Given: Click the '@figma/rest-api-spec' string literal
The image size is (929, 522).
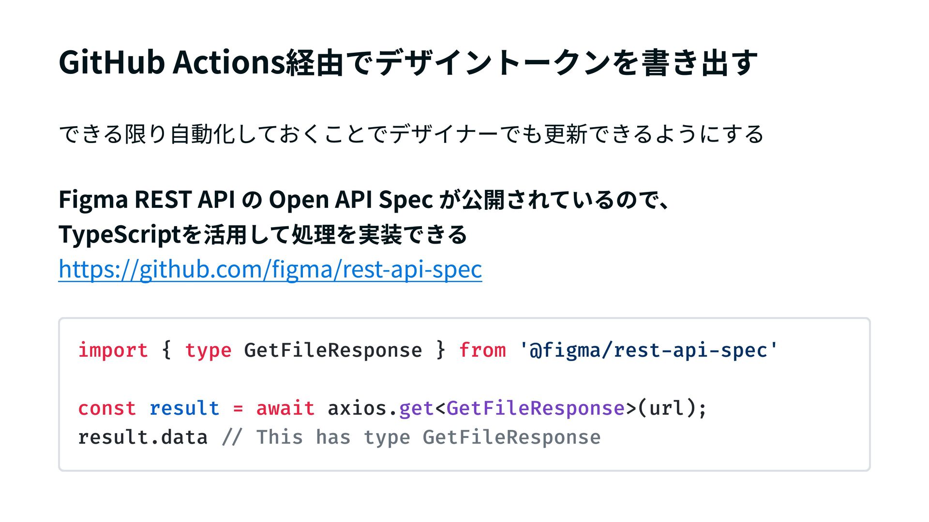Looking at the screenshot, I should pos(648,350).
